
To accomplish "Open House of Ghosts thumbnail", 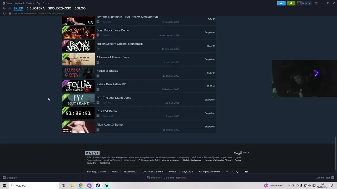I will [x=78, y=73].
